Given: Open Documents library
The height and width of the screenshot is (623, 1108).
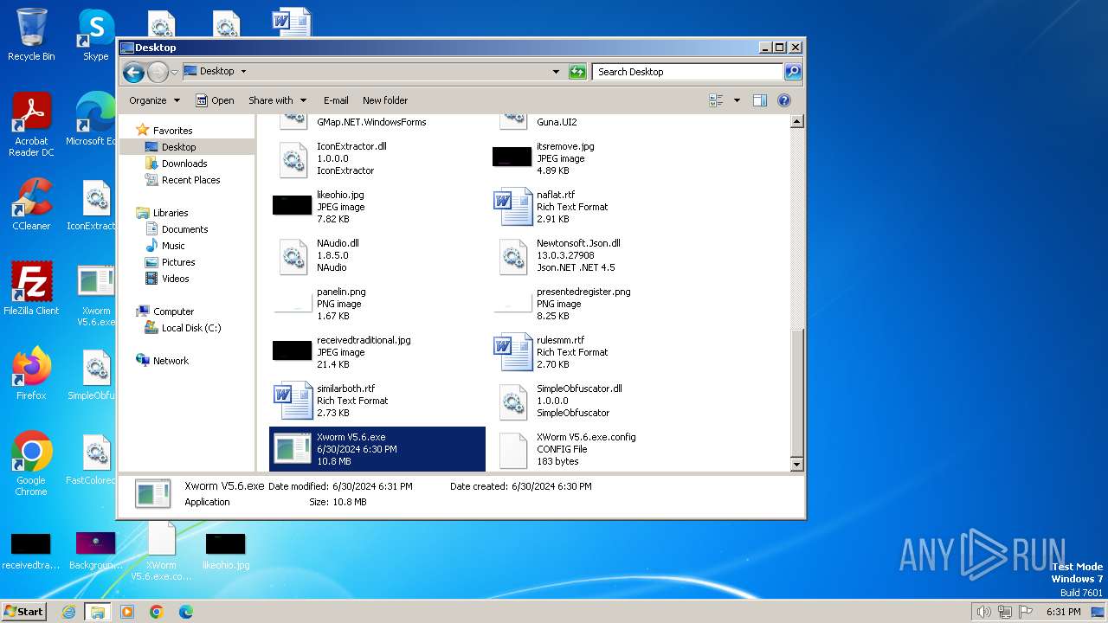Looking at the screenshot, I should click(x=184, y=229).
